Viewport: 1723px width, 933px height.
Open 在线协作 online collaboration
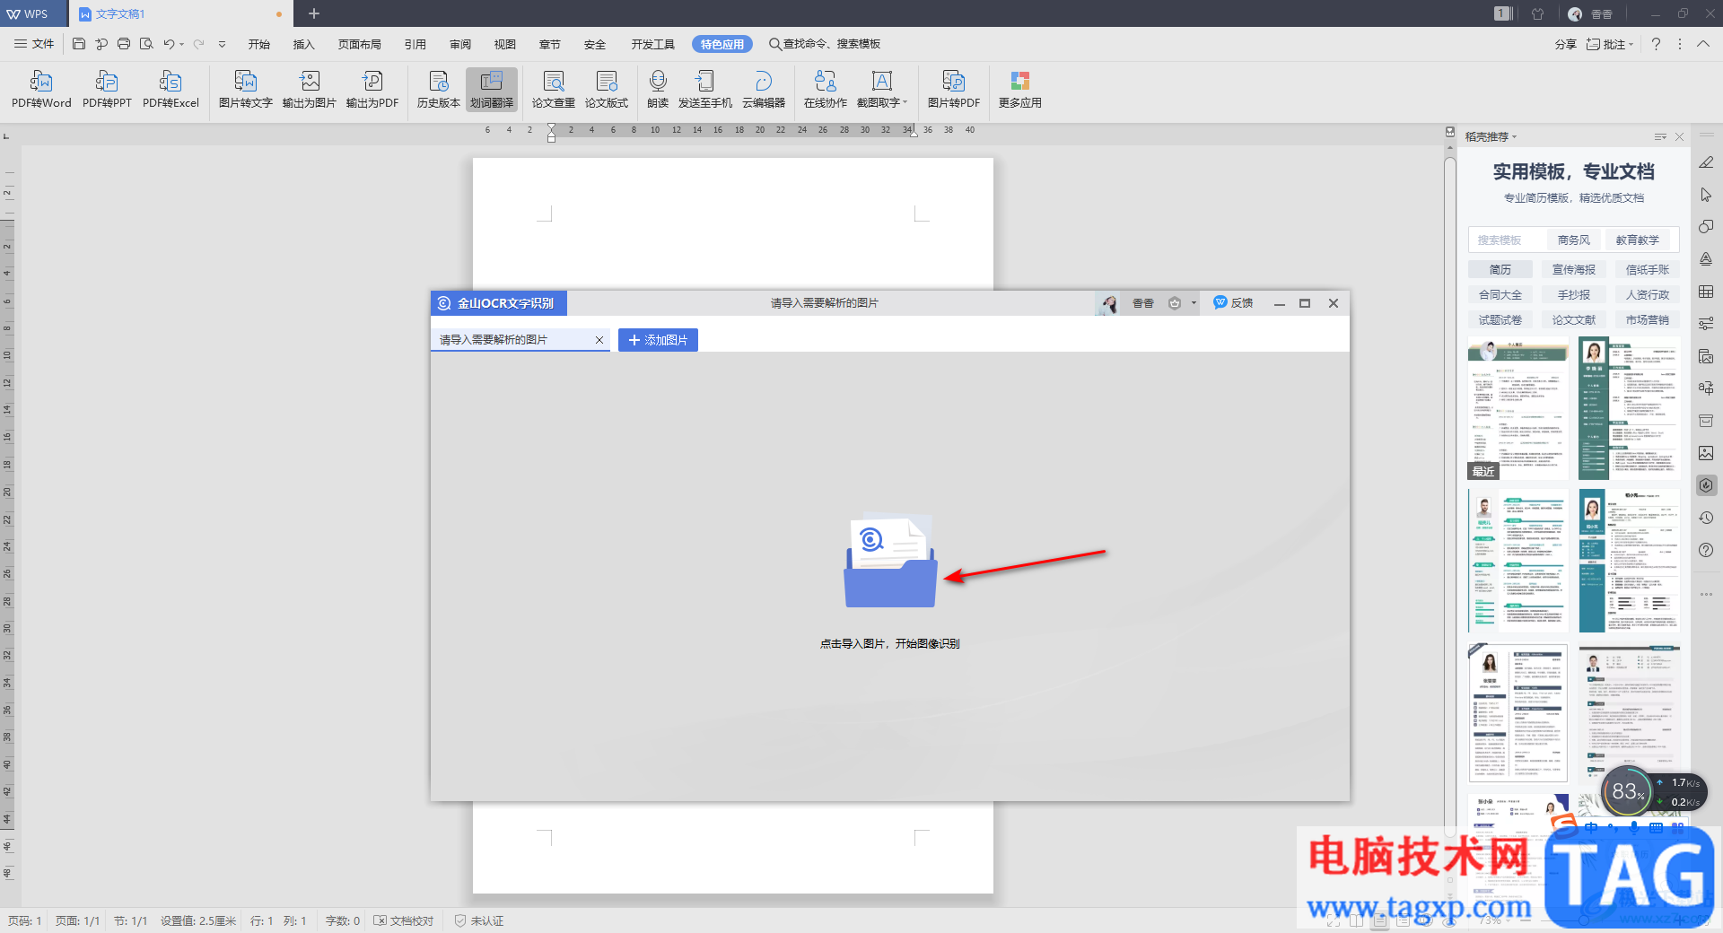pos(825,90)
